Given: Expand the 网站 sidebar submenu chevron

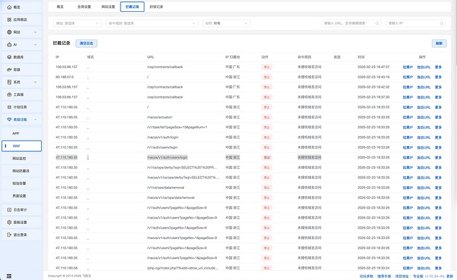Looking at the screenshot, I should 36,32.
